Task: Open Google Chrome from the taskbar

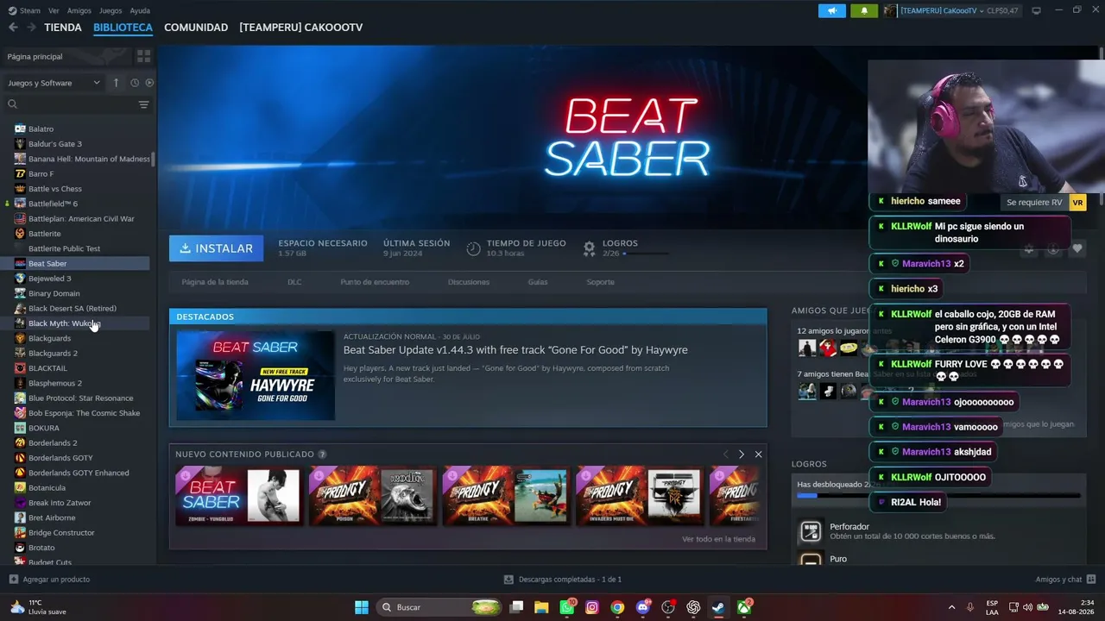Action: (617, 607)
